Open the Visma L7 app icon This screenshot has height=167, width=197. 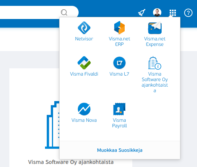(x=119, y=63)
